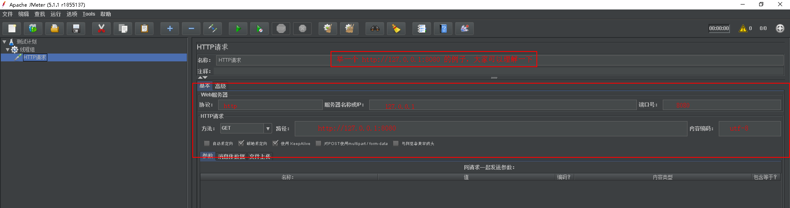Viewport: 790px width, 208px height.
Task: Tick the 自动重定向 checkbox
Action: [x=207, y=143]
